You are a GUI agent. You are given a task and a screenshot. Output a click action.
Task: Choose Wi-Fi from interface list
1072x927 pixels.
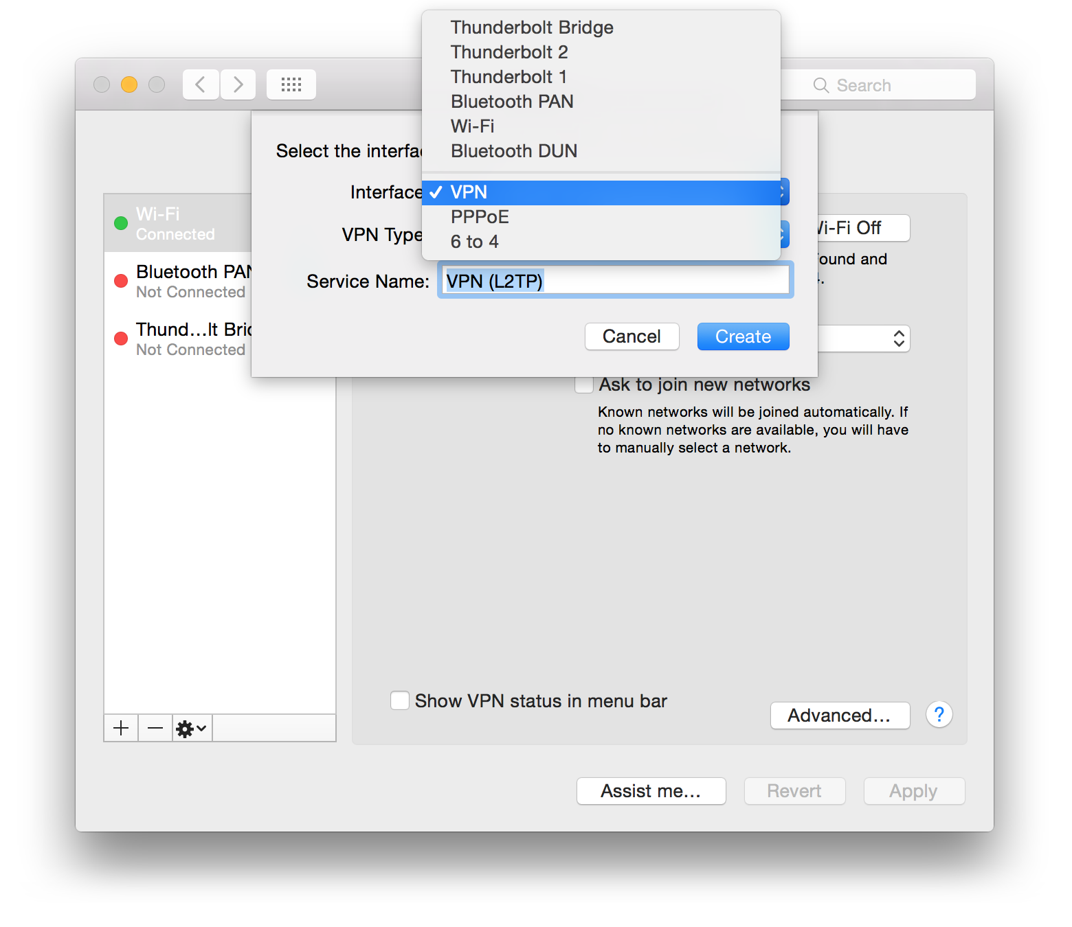601,126
